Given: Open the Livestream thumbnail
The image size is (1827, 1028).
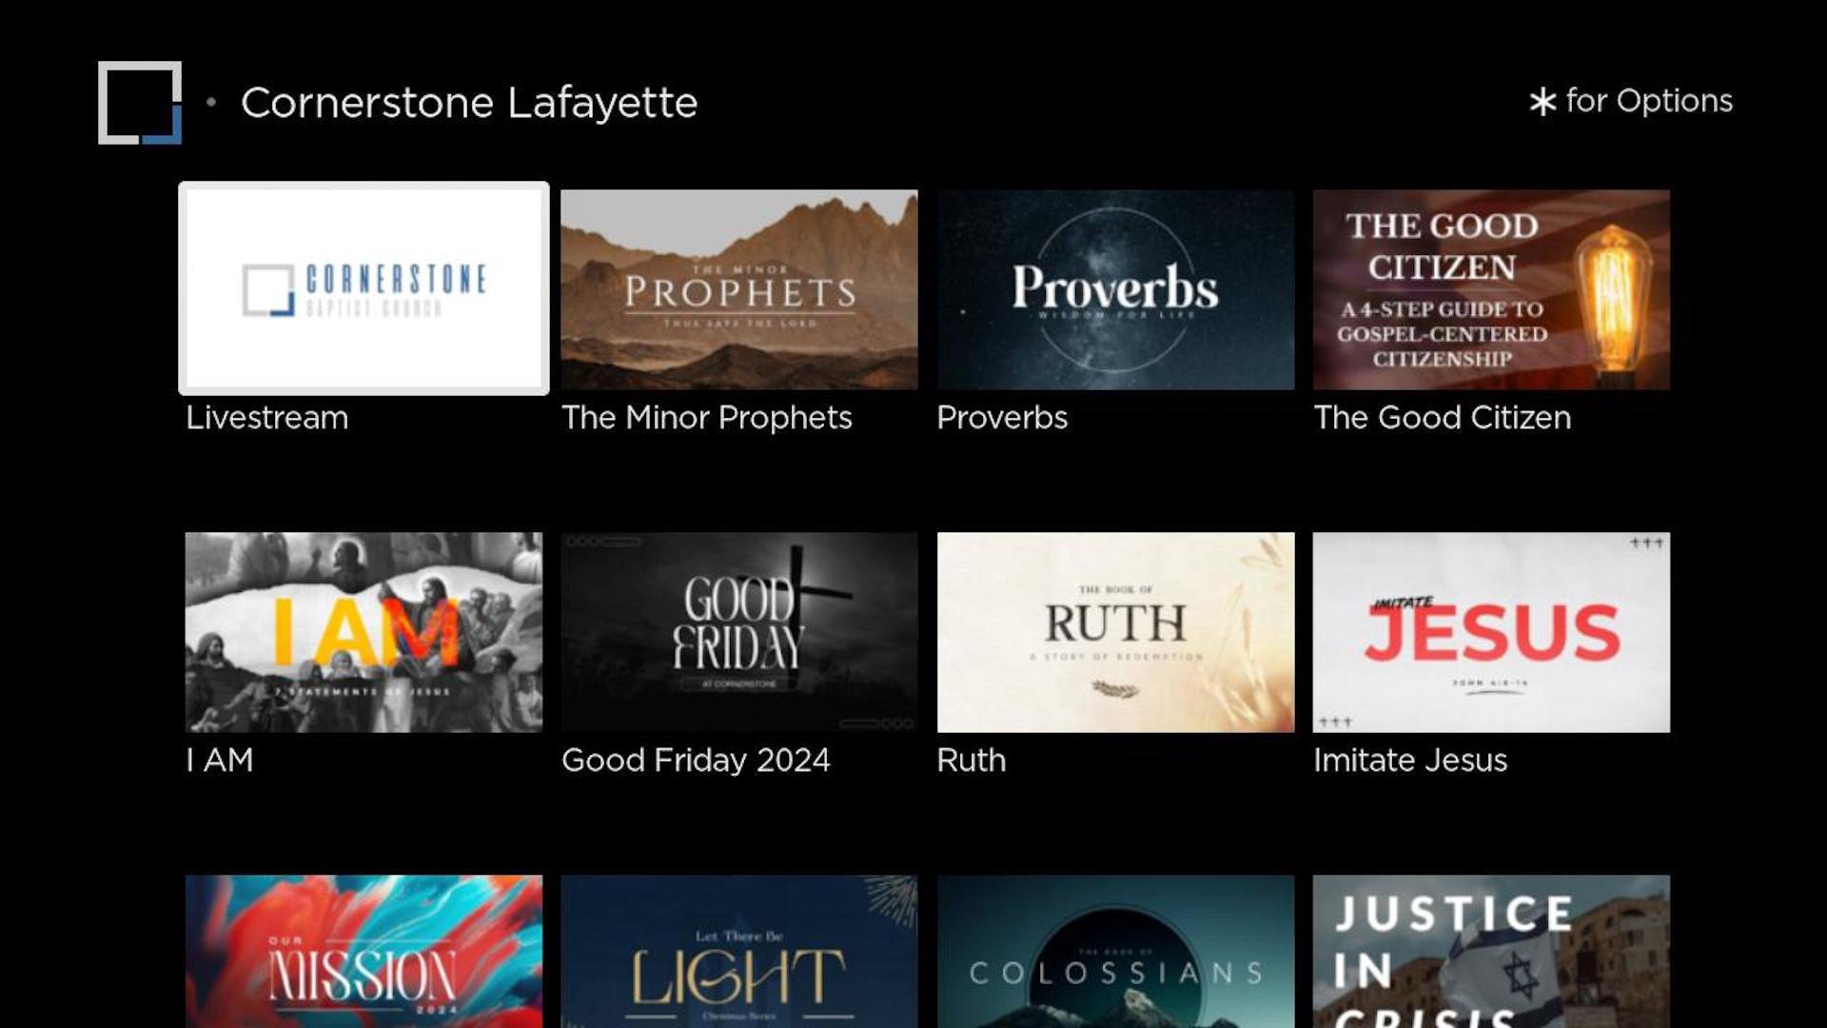Looking at the screenshot, I should pyautogui.click(x=363, y=288).
